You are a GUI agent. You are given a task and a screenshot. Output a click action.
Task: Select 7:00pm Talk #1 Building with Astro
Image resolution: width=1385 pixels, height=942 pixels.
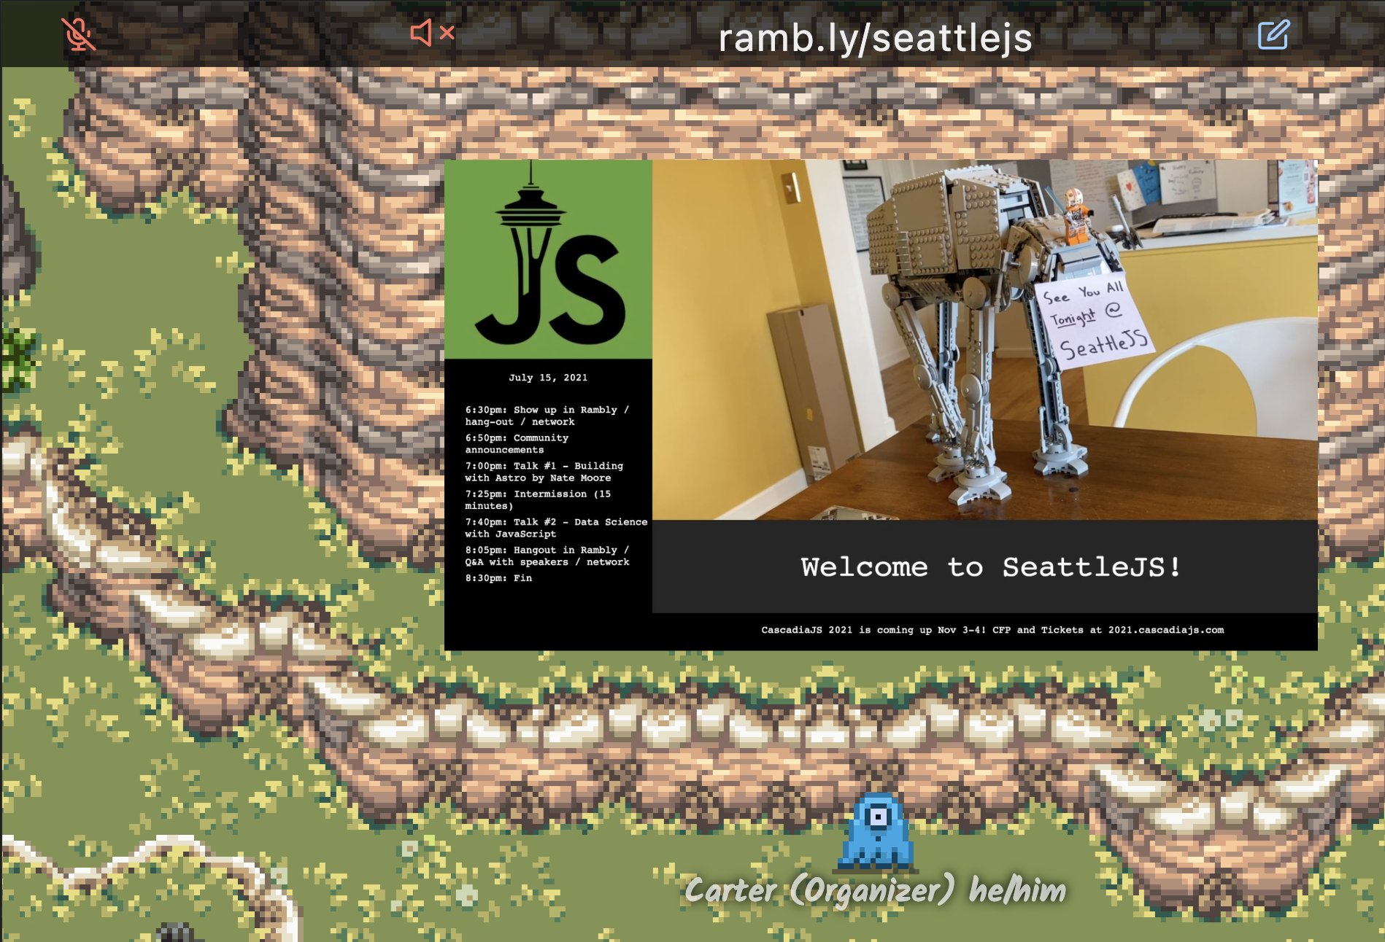(544, 472)
